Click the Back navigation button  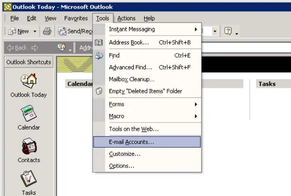coord(17,48)
